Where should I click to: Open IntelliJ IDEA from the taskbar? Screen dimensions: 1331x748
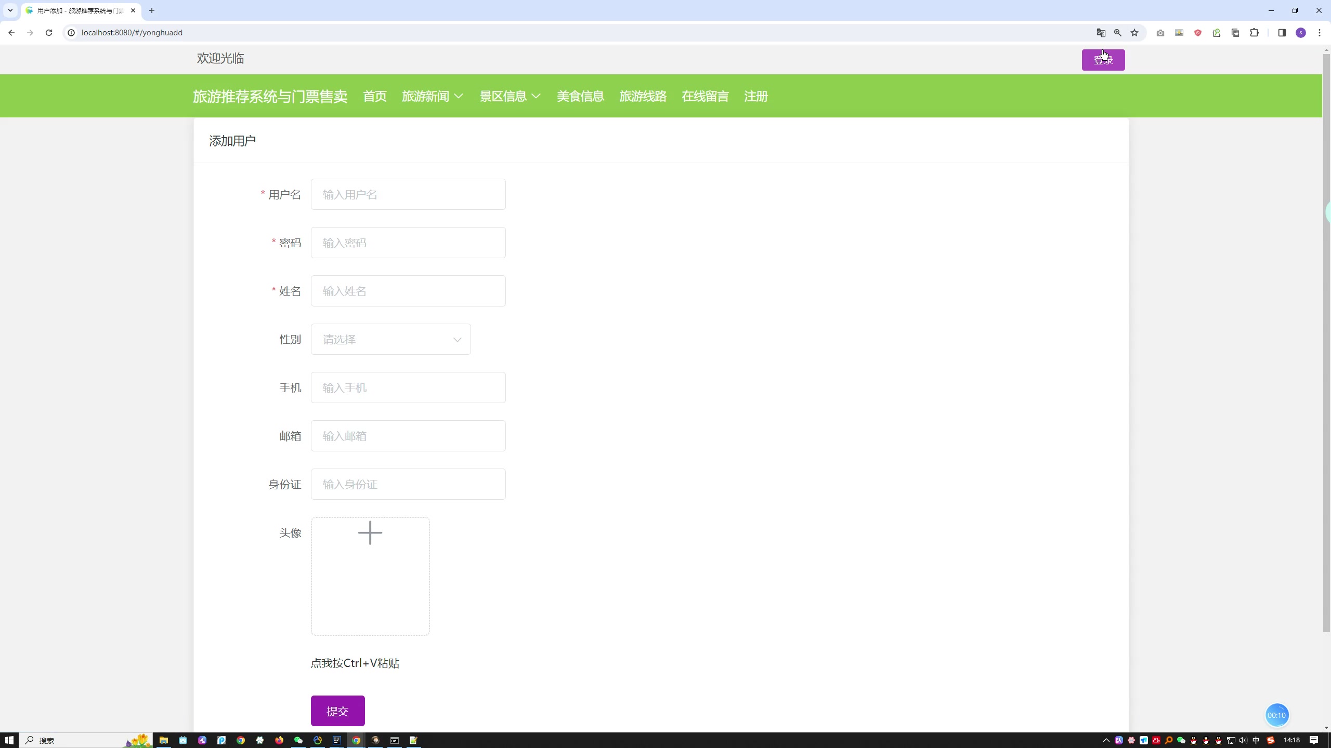point(337,740)
